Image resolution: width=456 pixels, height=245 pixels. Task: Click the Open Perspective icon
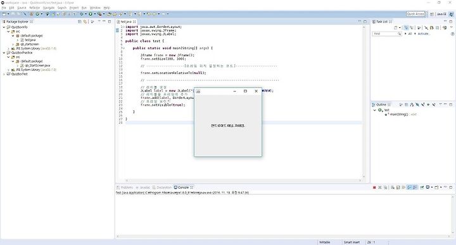pyautogui.click(x=432, y=14)
